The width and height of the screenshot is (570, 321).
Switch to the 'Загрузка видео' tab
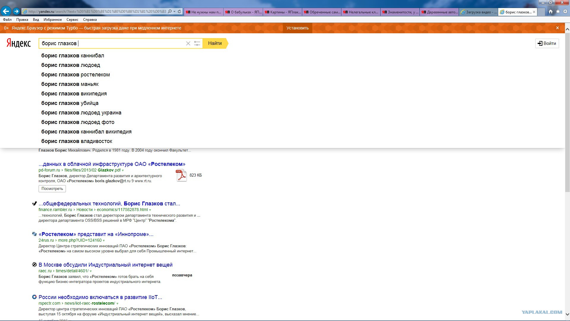479,12
